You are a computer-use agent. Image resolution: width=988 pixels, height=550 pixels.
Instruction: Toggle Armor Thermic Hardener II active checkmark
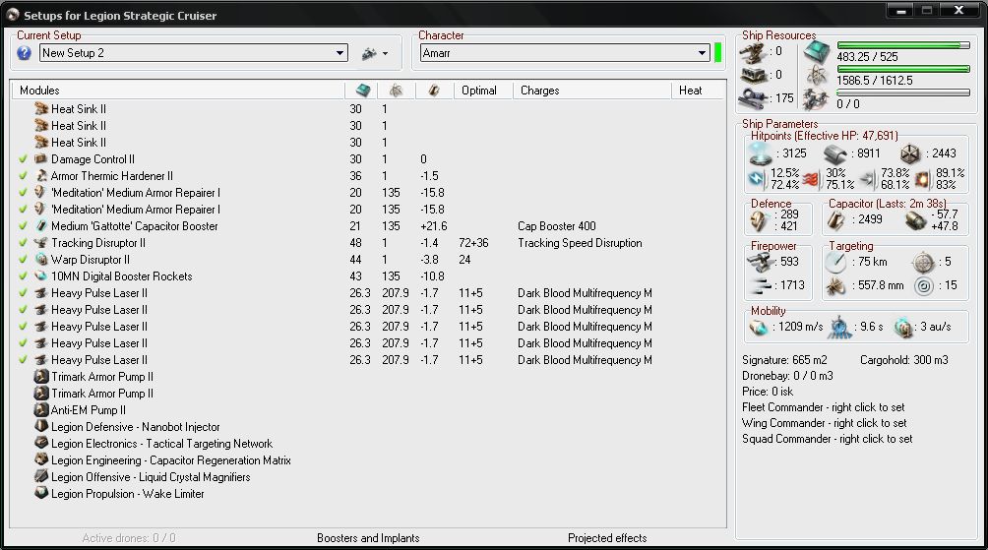click(24, 176)
